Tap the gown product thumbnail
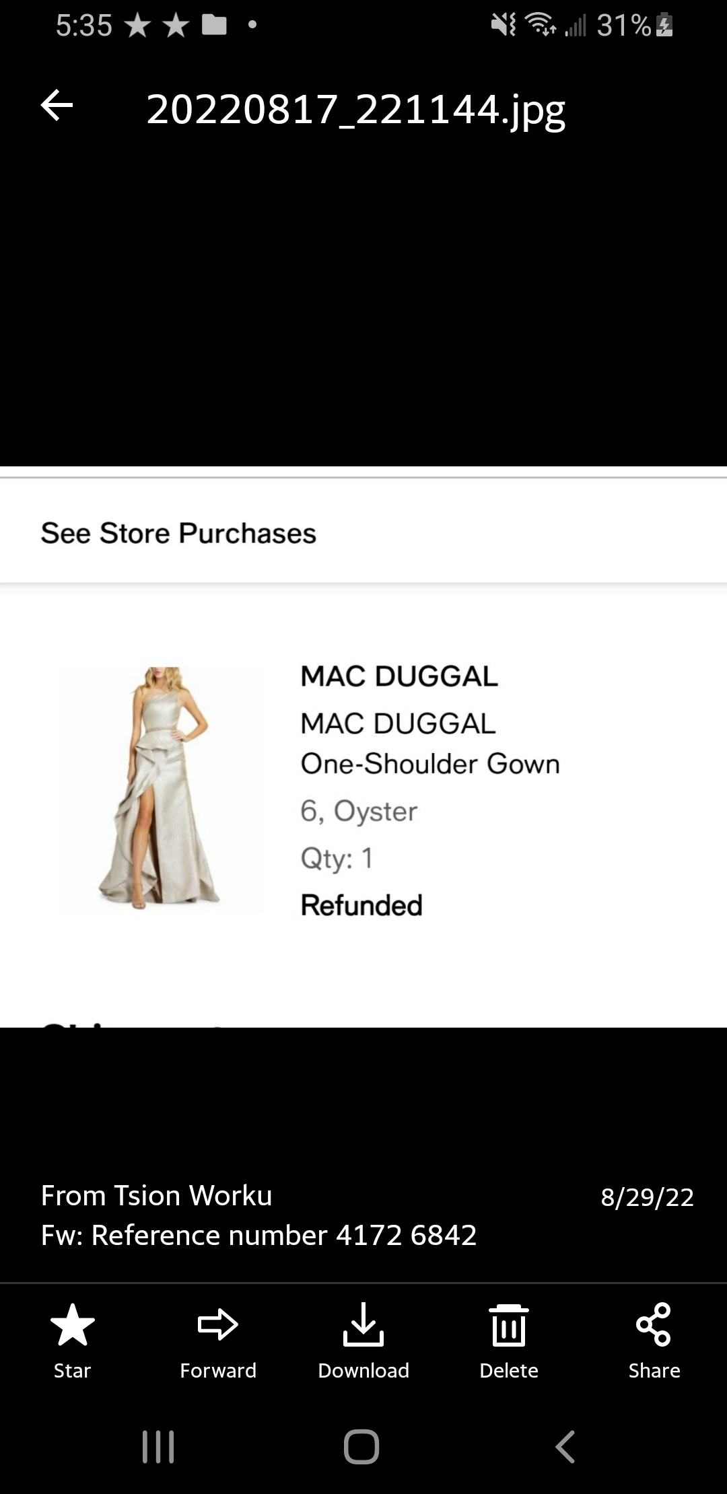Viewport: 727px width, 1494px height. 162,789
